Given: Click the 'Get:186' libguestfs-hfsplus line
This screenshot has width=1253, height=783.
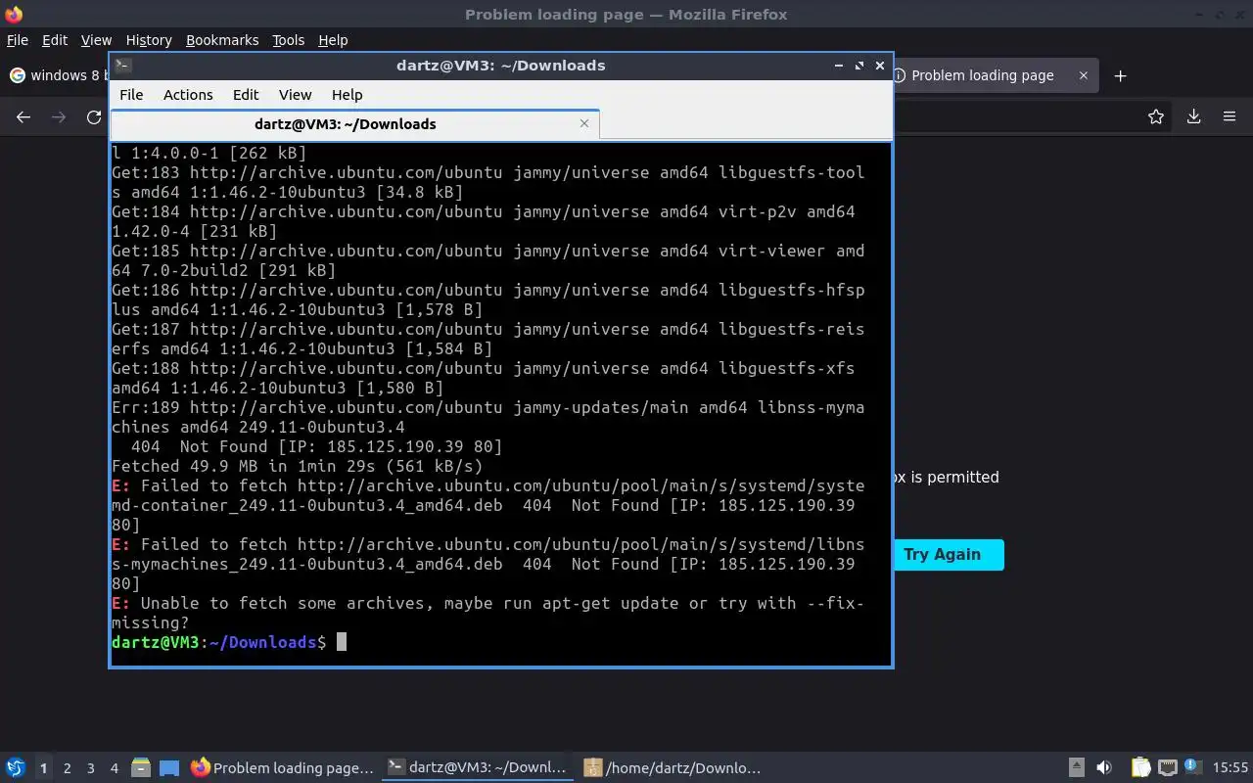Looking at the screenshot, I should tap(487, 299).
